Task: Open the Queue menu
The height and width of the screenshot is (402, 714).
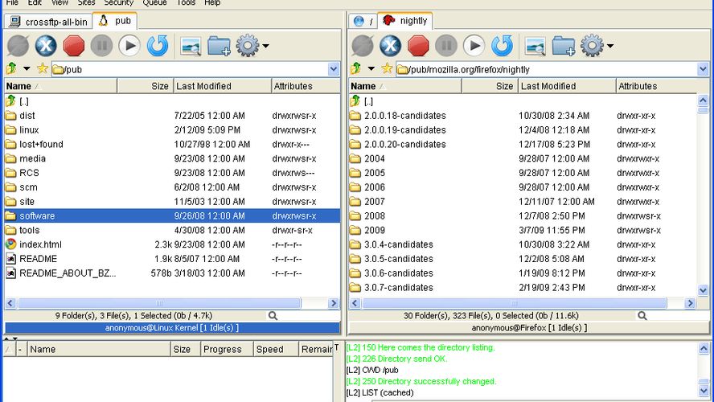Action: pos(154,3)
